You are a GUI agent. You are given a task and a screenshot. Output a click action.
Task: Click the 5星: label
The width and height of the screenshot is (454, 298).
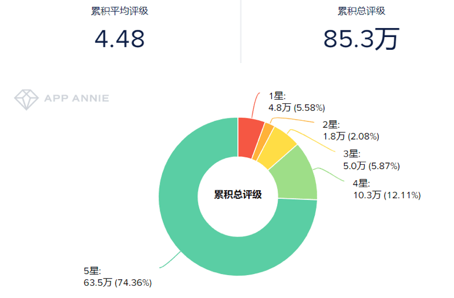92,271
